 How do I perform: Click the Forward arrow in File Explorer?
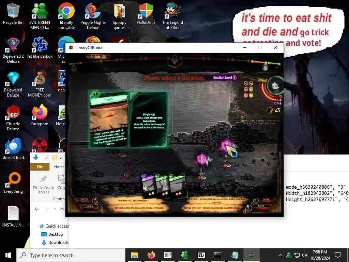[x=47, y=209]
